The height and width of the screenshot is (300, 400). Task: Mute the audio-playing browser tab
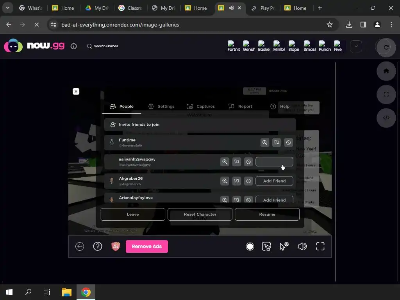pos(231,8)
